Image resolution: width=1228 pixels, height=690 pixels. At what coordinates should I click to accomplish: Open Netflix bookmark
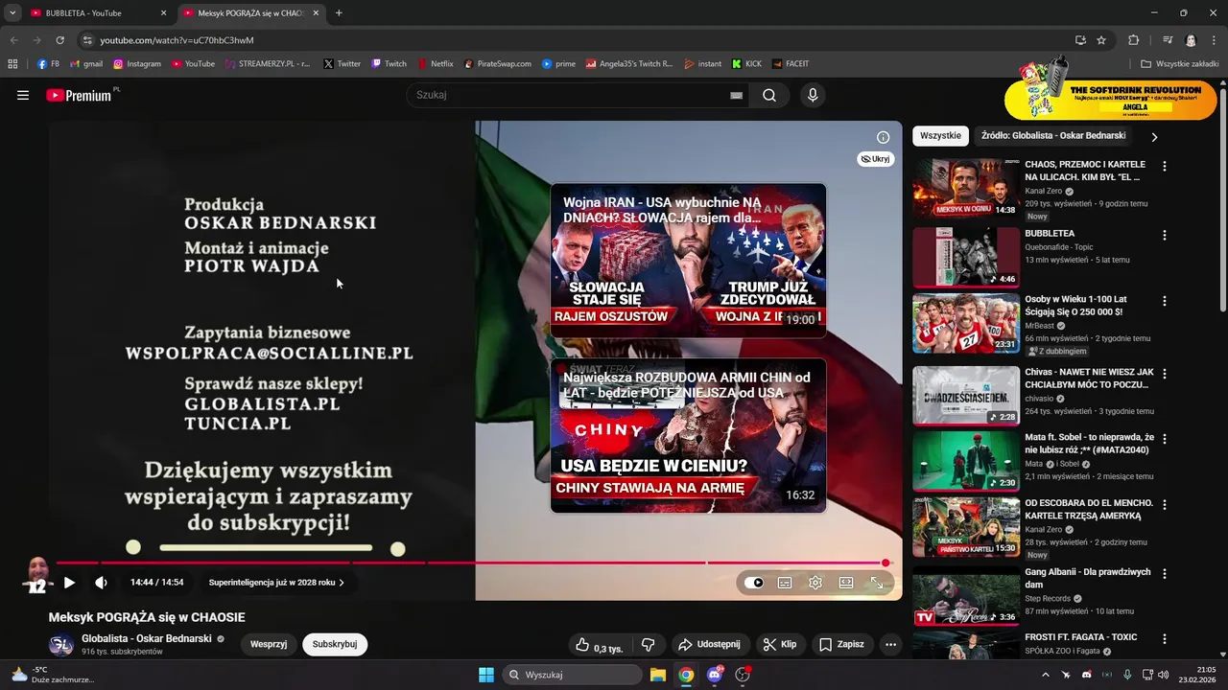[x=436, y=64]
